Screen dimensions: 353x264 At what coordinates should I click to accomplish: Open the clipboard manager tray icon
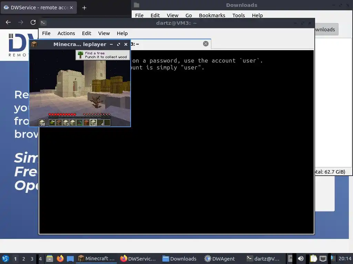pyautogui.click(x=313, y=258)
